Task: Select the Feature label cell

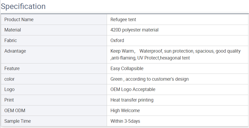Action: point(54,68)
